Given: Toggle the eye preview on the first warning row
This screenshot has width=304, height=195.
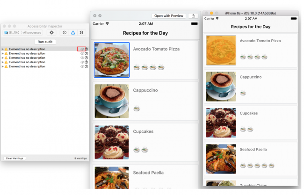Looking at the screenshot, I should tap(82, 49).
